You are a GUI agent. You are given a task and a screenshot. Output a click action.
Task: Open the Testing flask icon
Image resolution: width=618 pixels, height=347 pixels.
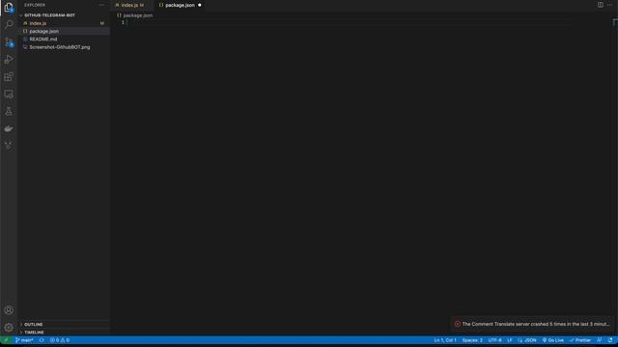[x=9, y=112]
